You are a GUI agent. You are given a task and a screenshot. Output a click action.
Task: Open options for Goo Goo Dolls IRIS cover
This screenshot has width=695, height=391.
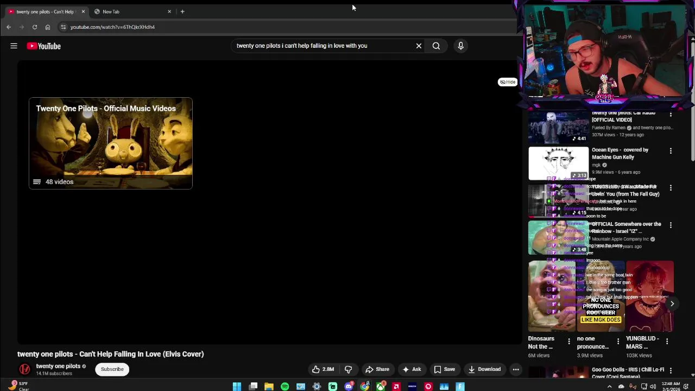671,370
